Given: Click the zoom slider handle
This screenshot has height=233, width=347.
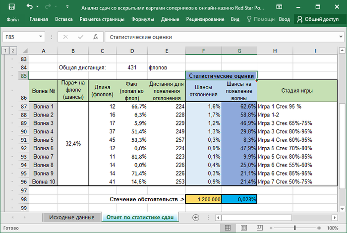Looking at the screenshot, I should click(294, 228).
